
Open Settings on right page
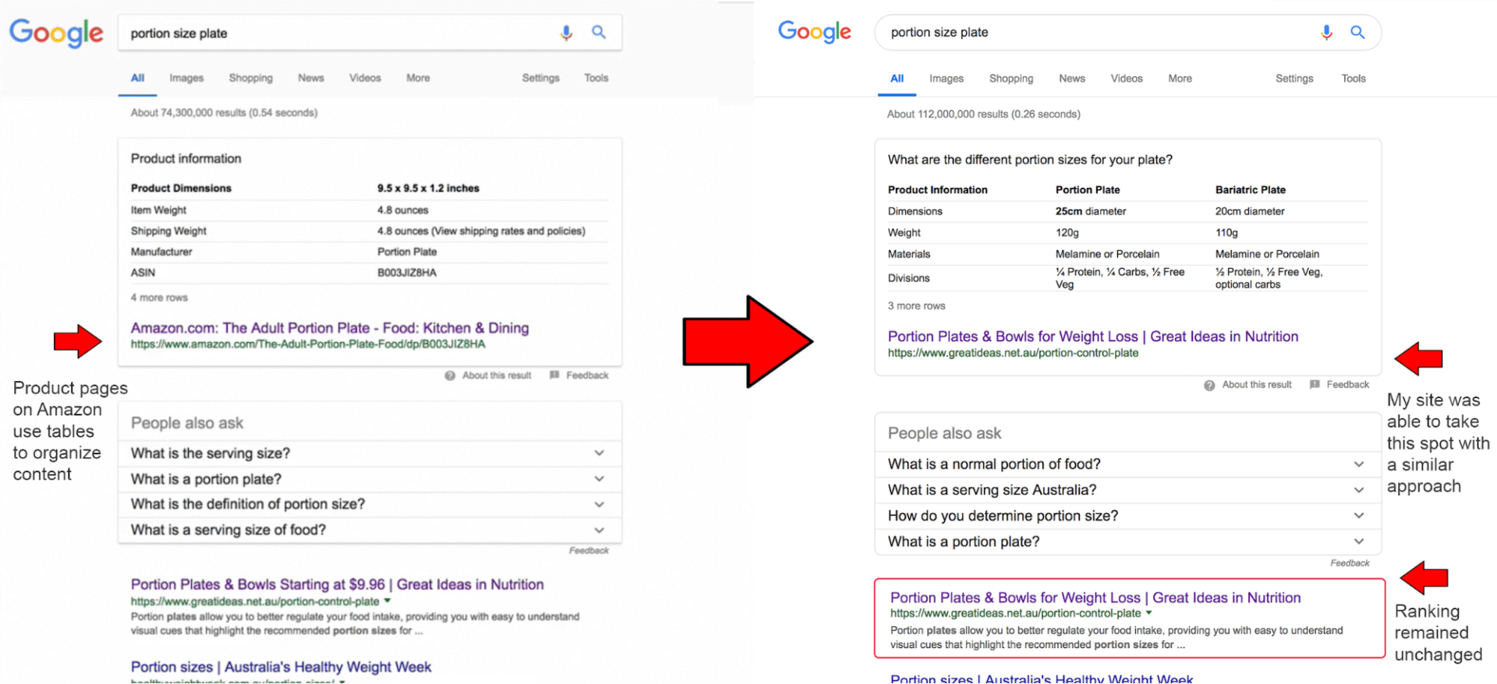[1294, 79]
